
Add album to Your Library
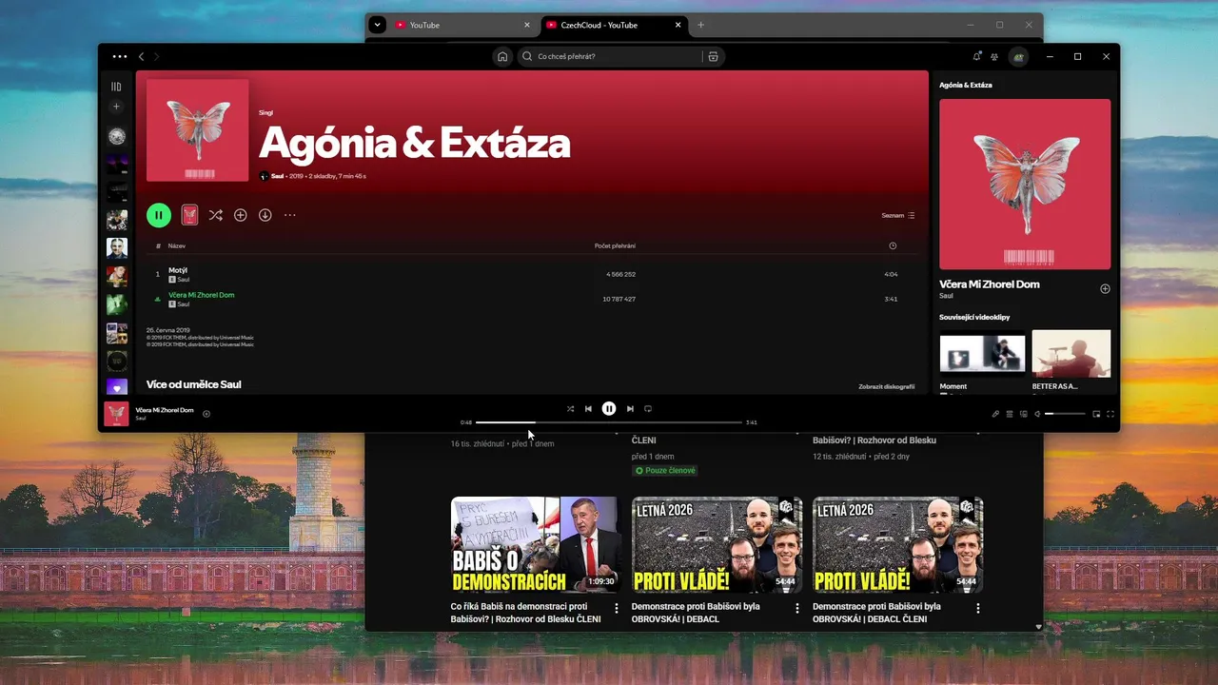click(241, 215)
